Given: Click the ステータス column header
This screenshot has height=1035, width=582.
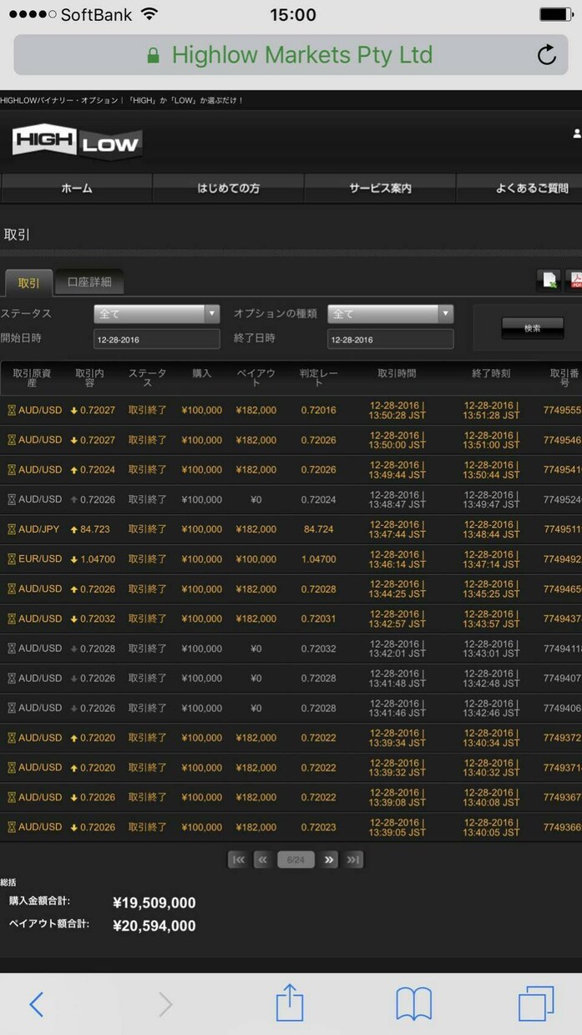Looking at the screenshot, I should (148, 378).
